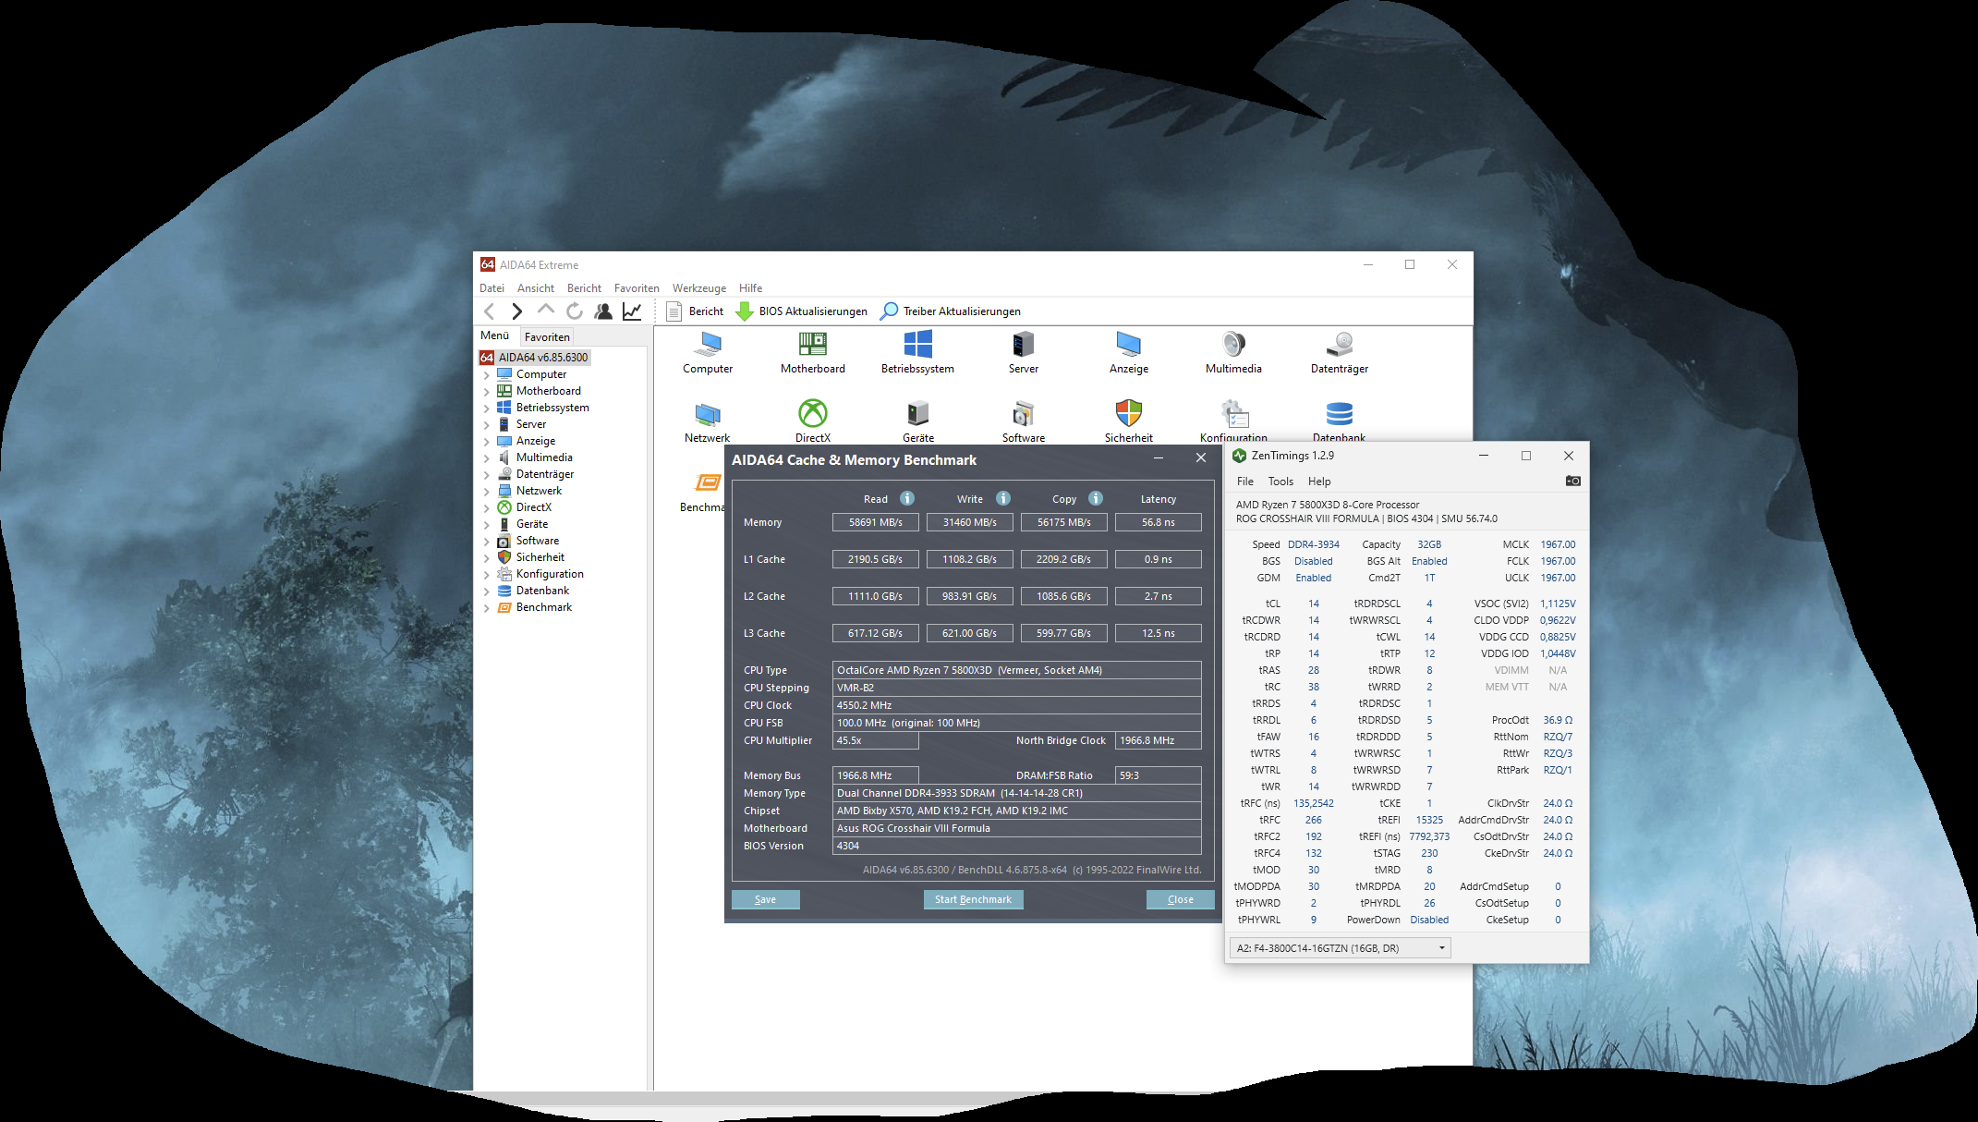Open the ZenTimings Tools menu
This screenshot has height=1122, width=1978.
(x=1280, y=482)
